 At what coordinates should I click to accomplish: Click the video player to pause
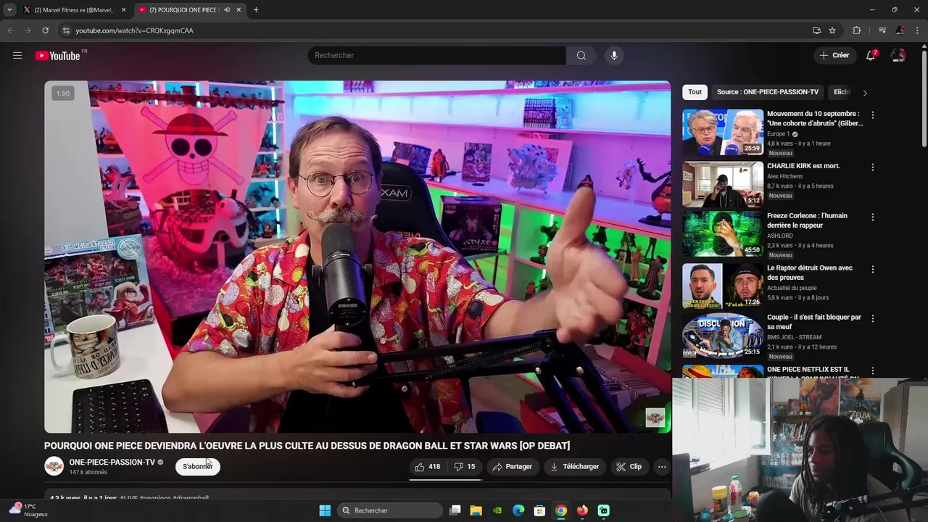pos(357,257)
